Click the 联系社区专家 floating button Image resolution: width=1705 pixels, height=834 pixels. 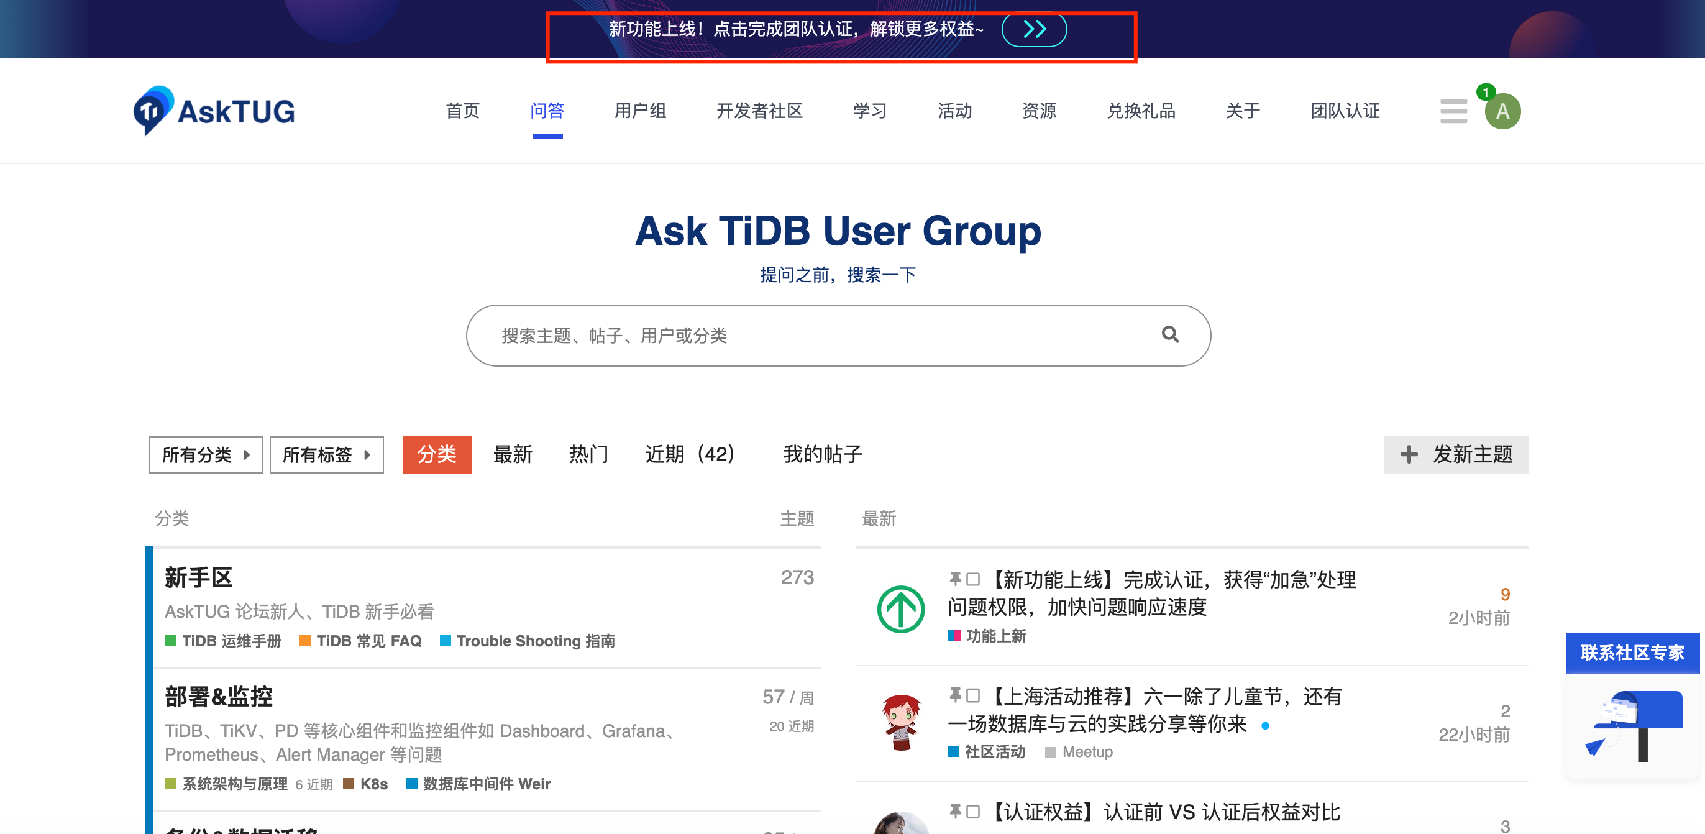(1632, 653)
